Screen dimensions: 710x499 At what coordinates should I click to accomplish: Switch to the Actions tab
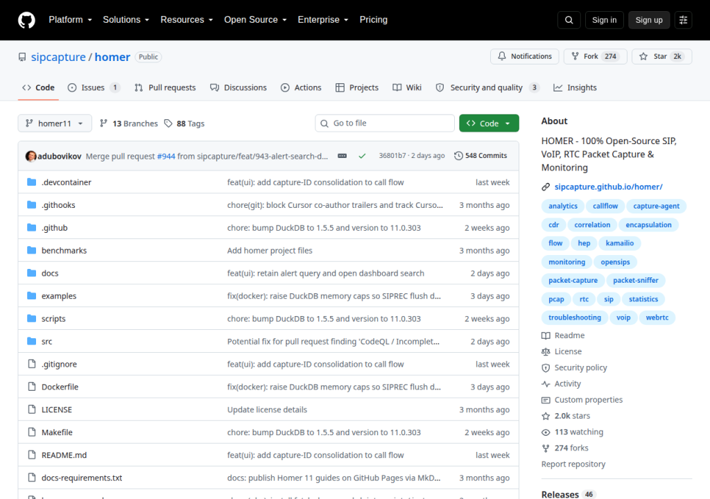coord(301,88)
